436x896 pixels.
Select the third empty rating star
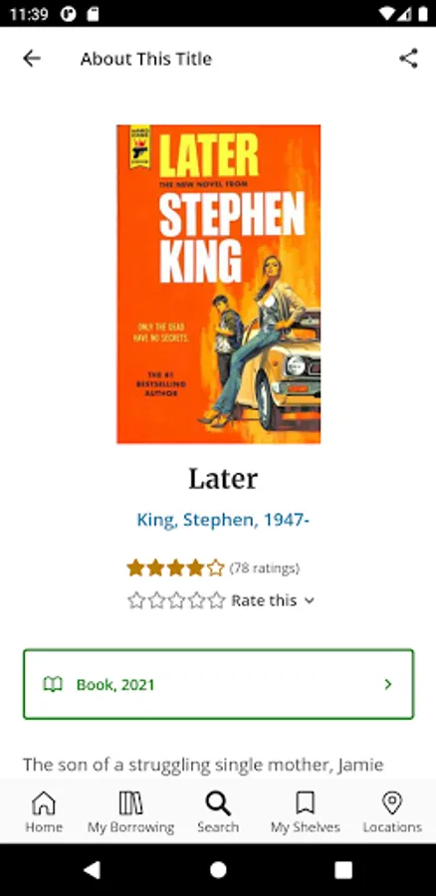pos(176,600)
